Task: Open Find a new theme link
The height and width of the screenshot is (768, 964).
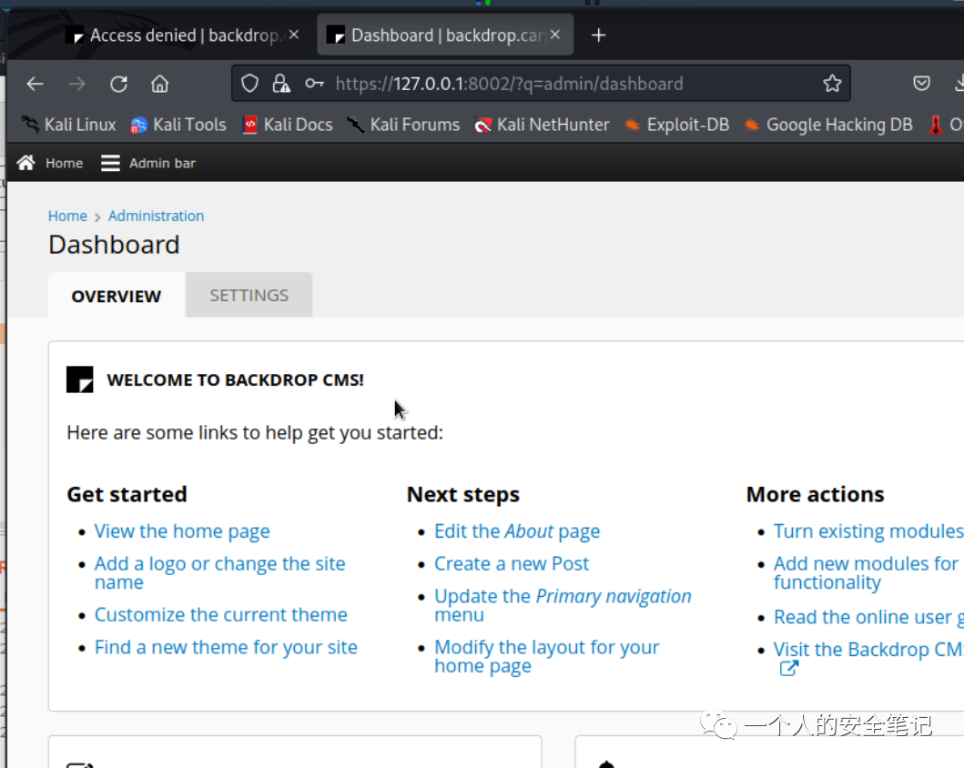Action: [x=226, y=648]
